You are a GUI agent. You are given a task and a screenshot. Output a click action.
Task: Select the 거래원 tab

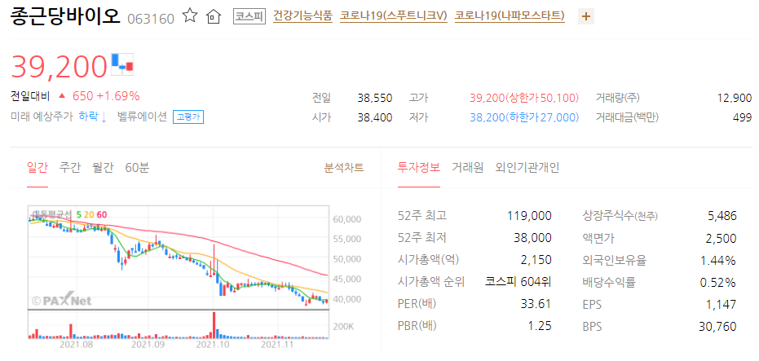pos(467,168)
